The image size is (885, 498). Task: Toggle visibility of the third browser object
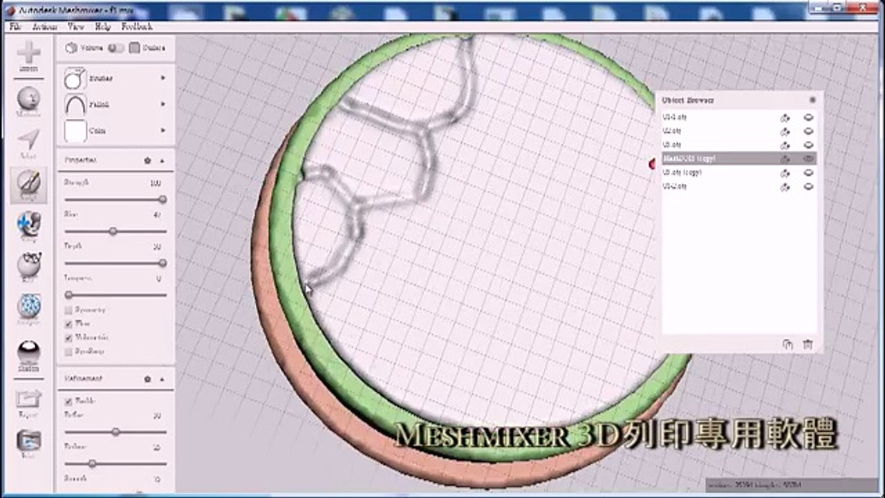click(808, 145)
